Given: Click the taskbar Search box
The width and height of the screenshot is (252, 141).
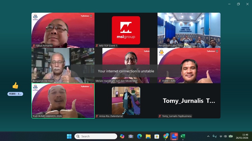Looking at the screenshot, I should pos(96,136).
